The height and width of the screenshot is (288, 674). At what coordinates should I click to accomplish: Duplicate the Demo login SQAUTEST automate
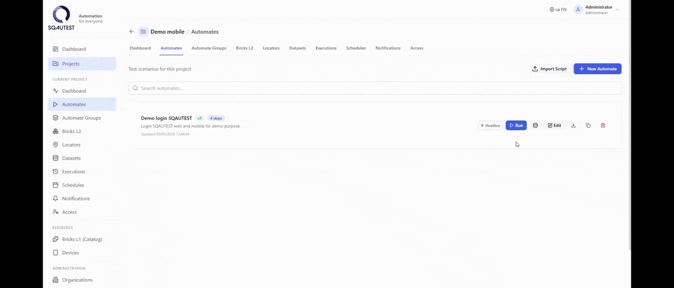click(588, 126)
